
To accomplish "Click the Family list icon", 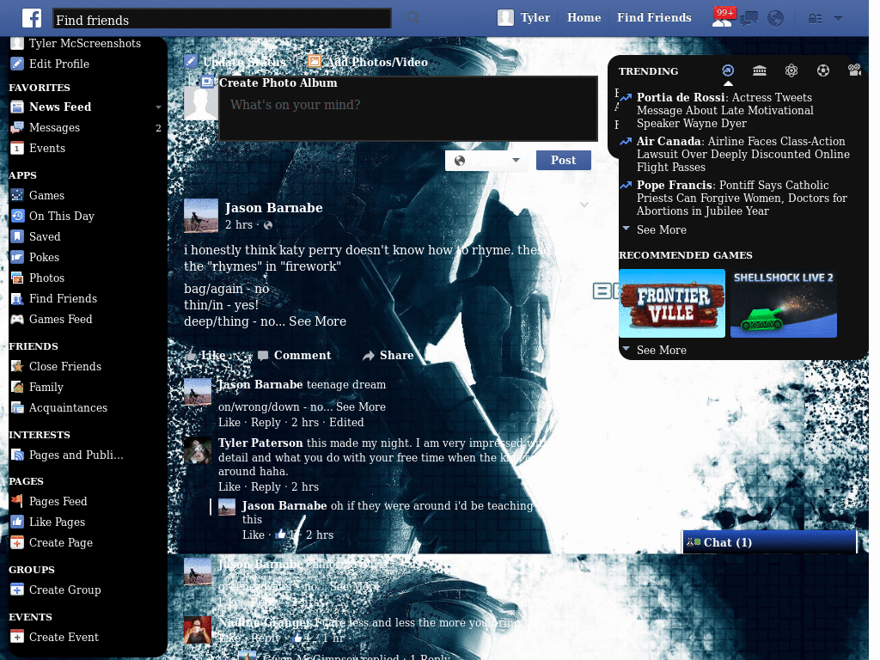I will pyautogui.click(x=17, y=388).
